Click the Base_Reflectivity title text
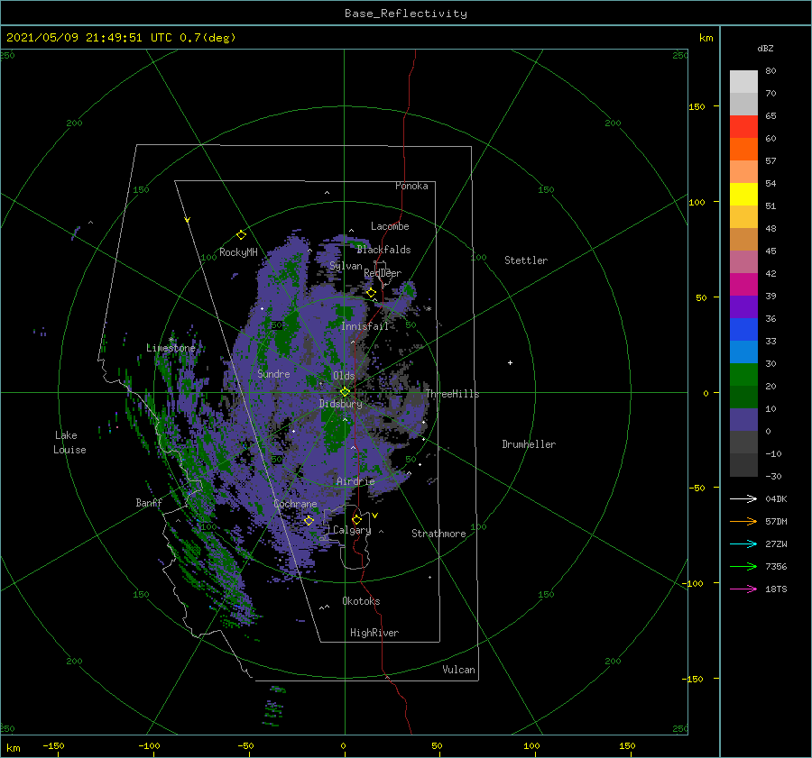Viewport: 812px width, 758px height. (406, 14)
